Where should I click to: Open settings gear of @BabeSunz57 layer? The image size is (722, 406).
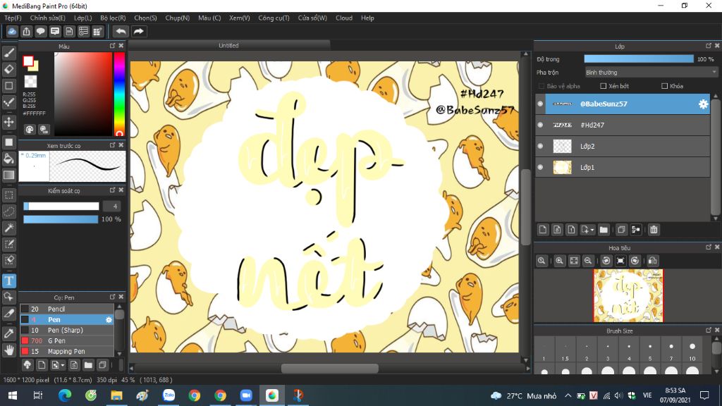703,104
